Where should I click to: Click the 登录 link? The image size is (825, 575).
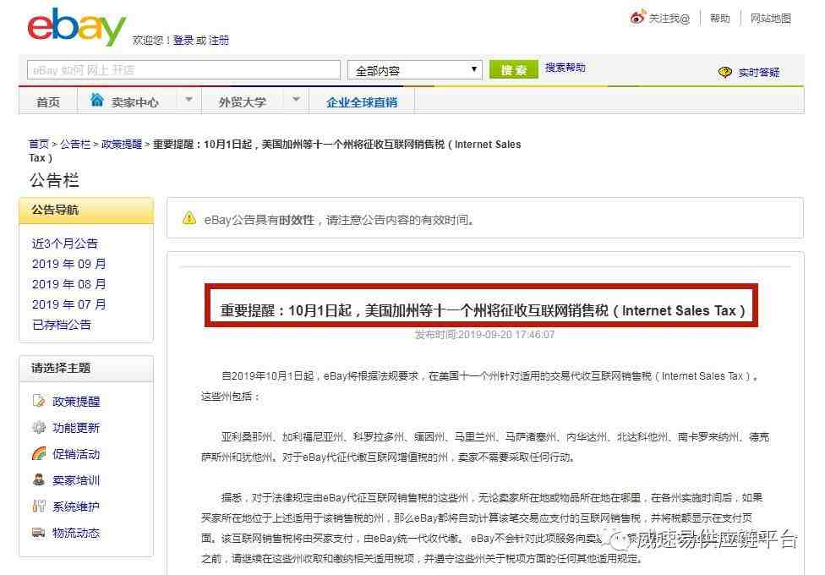183,40
